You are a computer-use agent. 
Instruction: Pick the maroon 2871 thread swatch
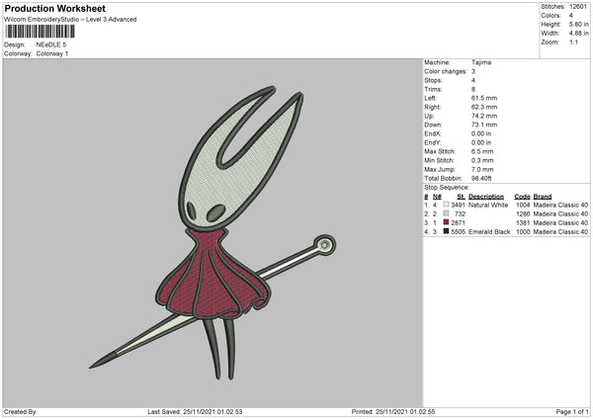coord(446,222)
